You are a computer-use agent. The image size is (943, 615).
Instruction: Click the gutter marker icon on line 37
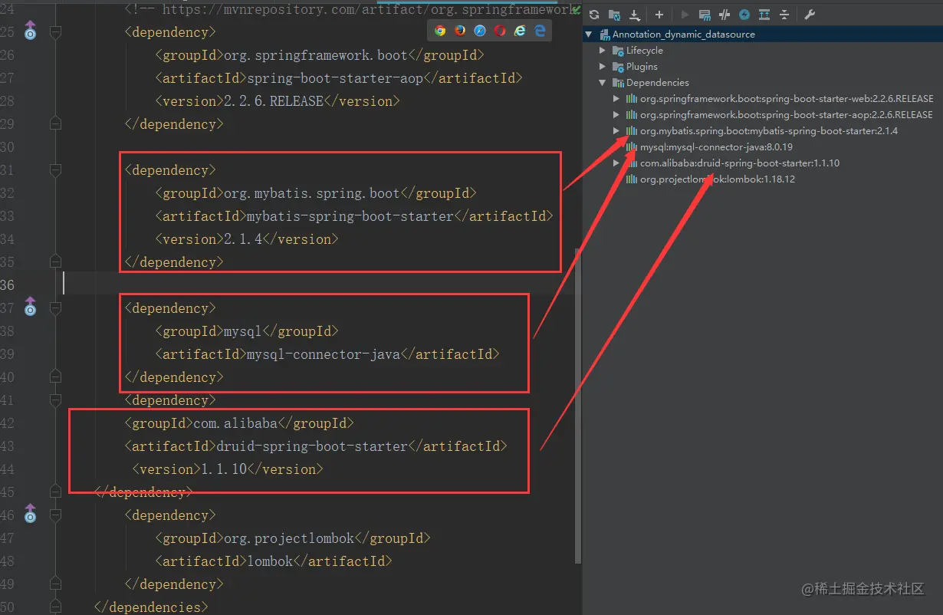click(x=30, y=307)
